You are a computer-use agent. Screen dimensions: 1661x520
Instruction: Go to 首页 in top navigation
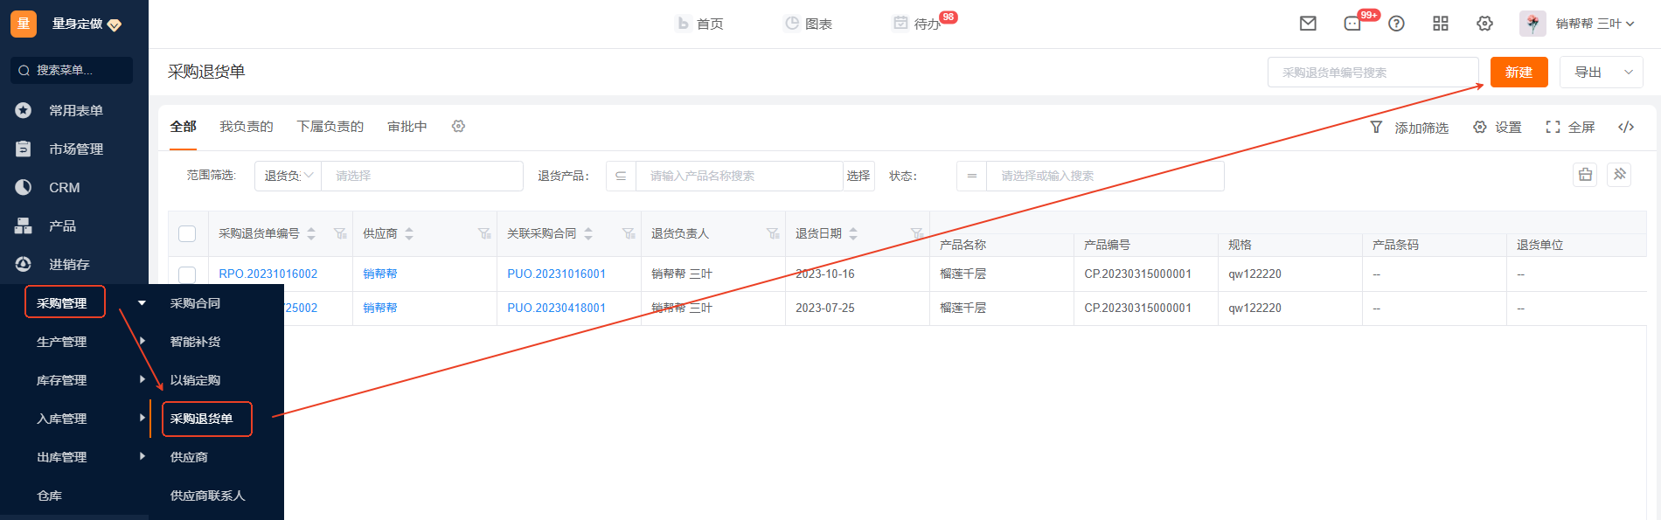point(700,24)
